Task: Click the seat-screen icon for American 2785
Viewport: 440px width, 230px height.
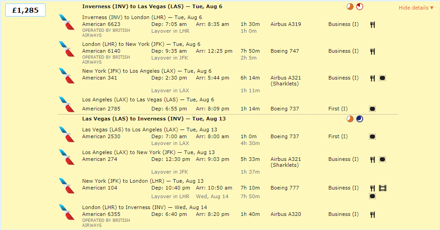Action: (x=372, y=109)
